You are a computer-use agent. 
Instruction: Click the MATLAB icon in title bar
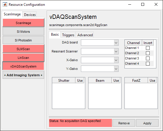(x=5, y=4)
